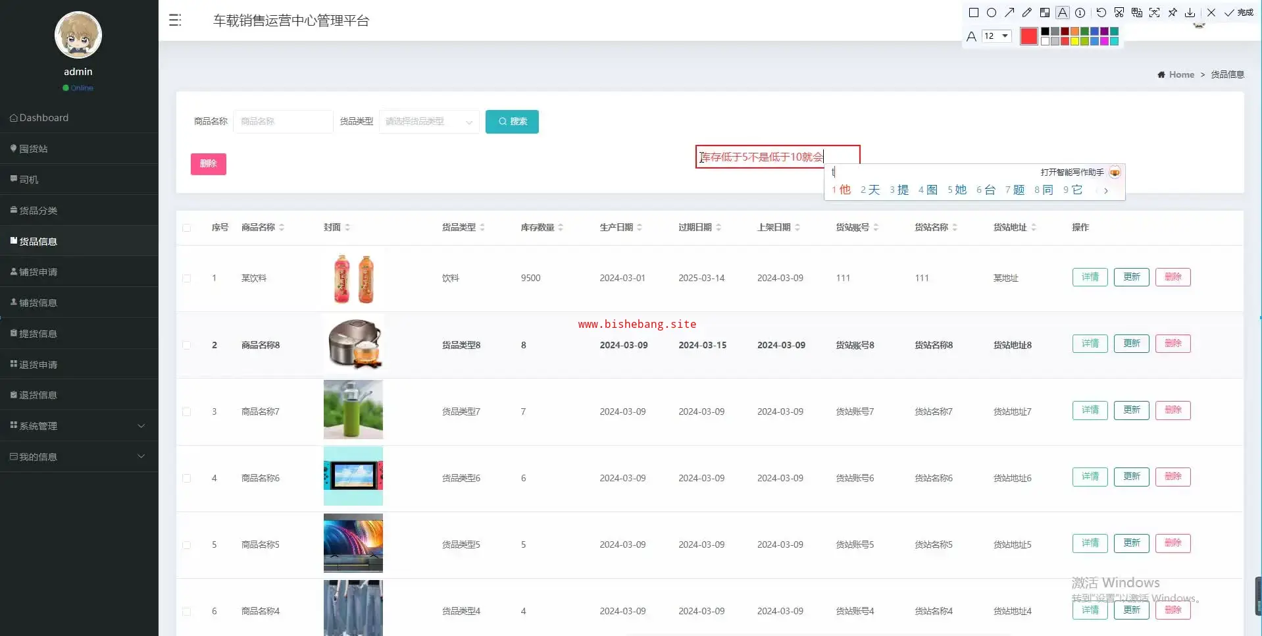Viewport: 1262px width, 636px height.
Task: Open the 货品类型 filter dropdown
Action: tap(429, 122)
